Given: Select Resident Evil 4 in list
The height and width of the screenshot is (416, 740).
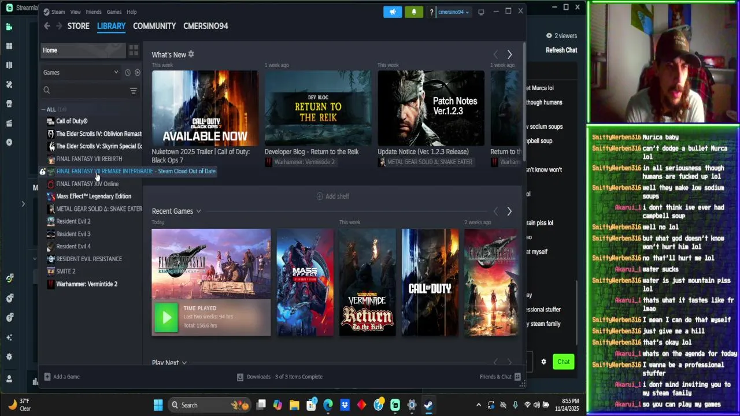Looking at the screenshot, I should tap(73, 246).
